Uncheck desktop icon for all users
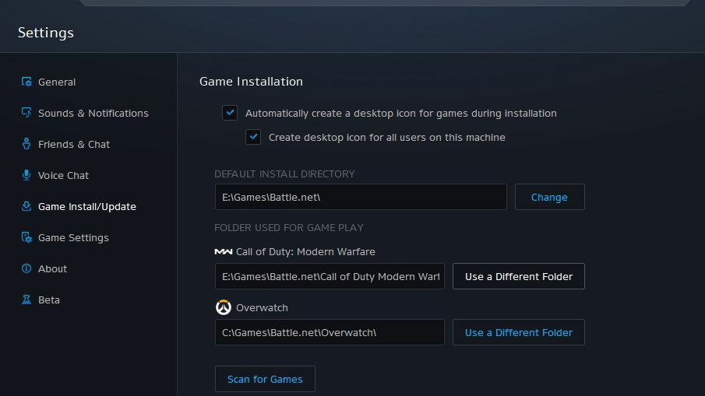The image size is (705, 396). pyautogui.click(x=253, y=137)
